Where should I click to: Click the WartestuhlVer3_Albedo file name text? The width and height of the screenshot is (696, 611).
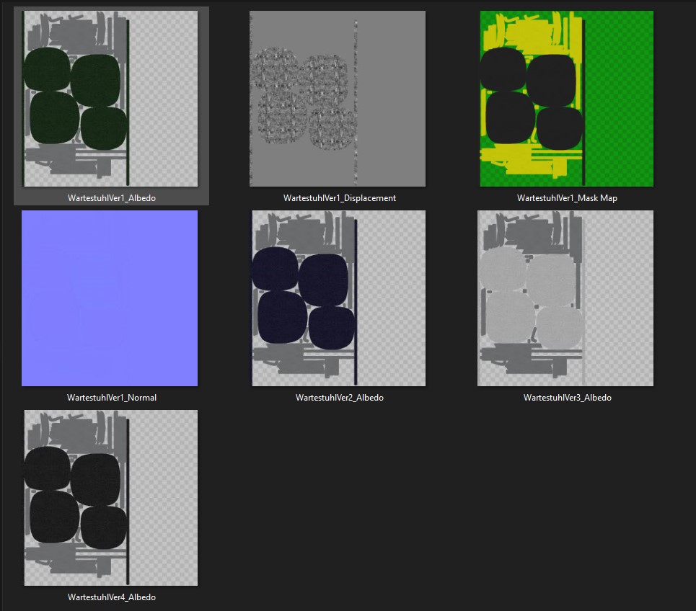point(567,398)
